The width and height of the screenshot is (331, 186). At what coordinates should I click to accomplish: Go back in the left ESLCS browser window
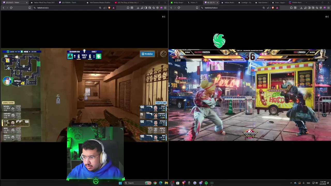[3, 8]
